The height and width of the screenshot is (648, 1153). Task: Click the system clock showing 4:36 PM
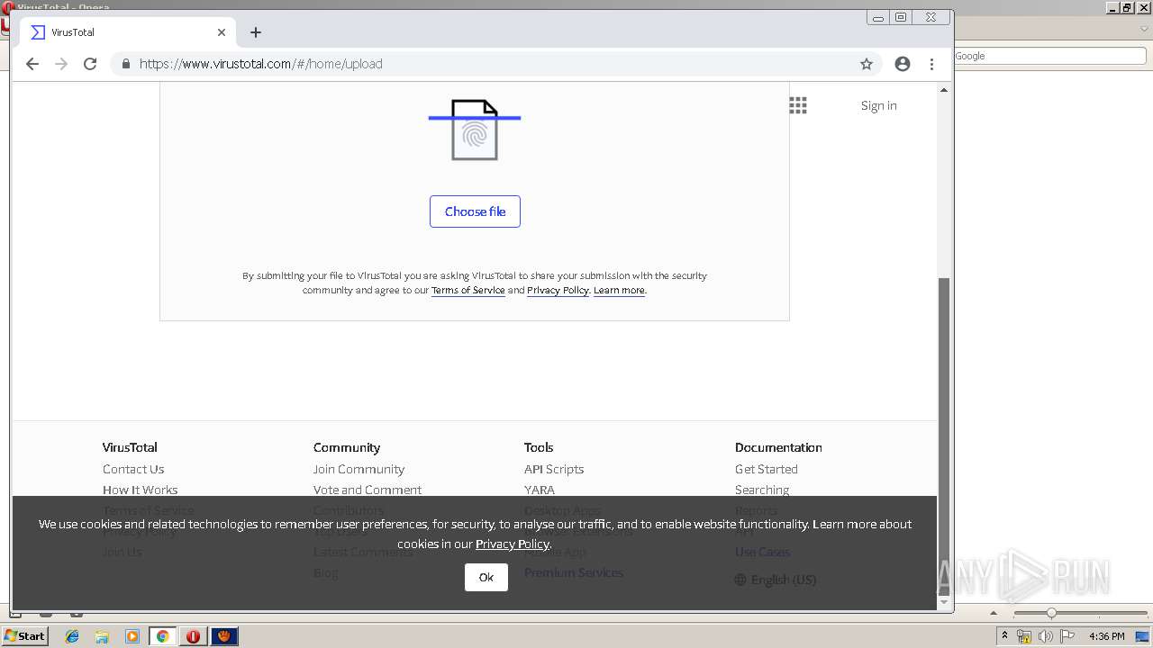click(x=1106, y=636)
